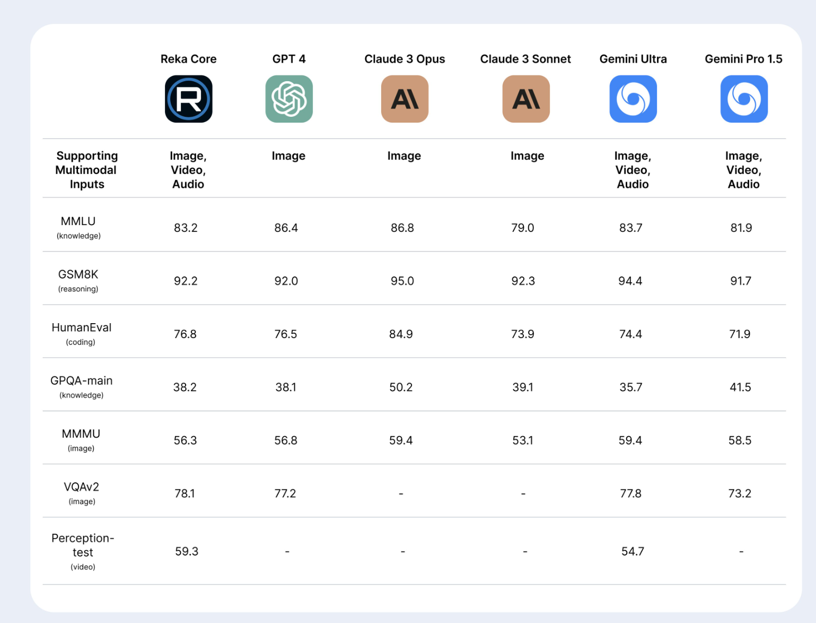
Task: Click the GPT 4 OpenAI logo icon
Action: coord(289,99)
